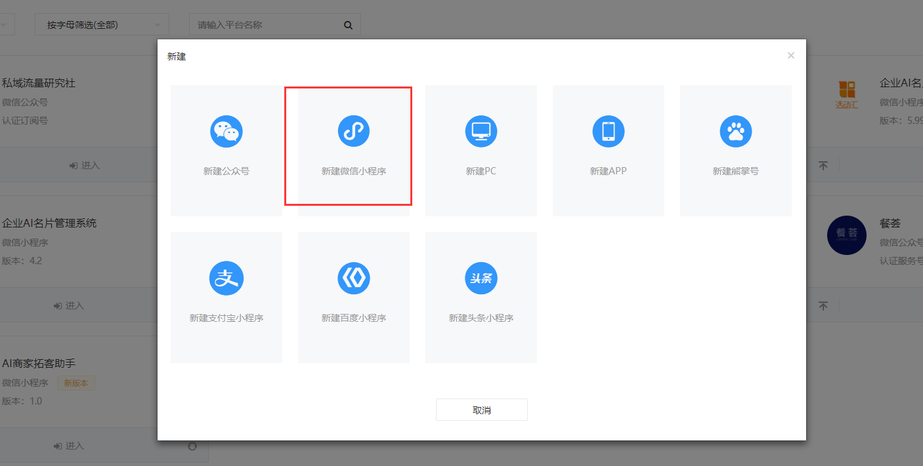Open the 按字母筛选(全部) dropdown
This screenshot has height=466, width=923.
(x=102, y=25)
